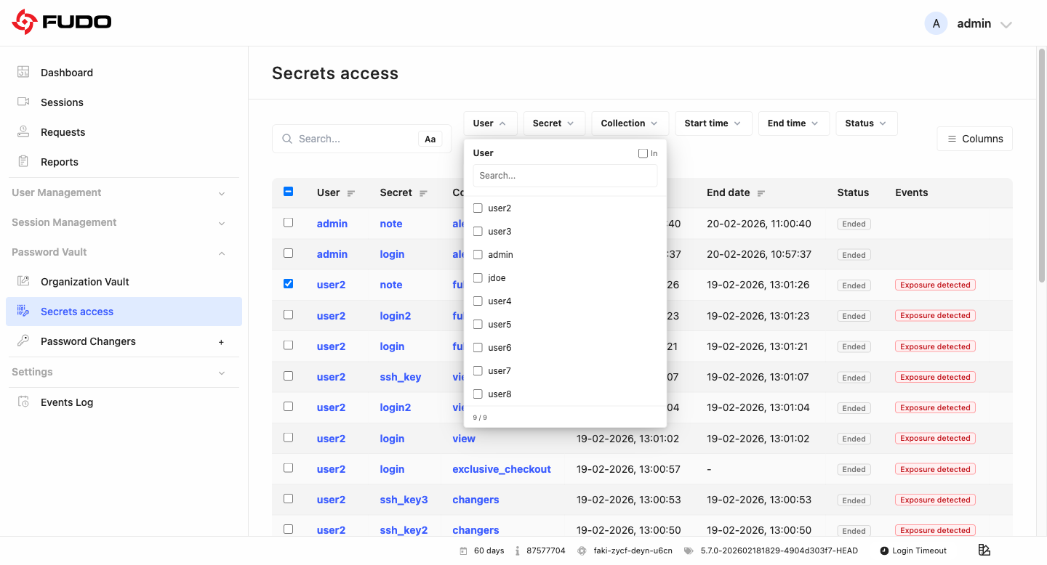Select Secrets access menu item
The image size is (1047, 565).
(x=124, y=312)
